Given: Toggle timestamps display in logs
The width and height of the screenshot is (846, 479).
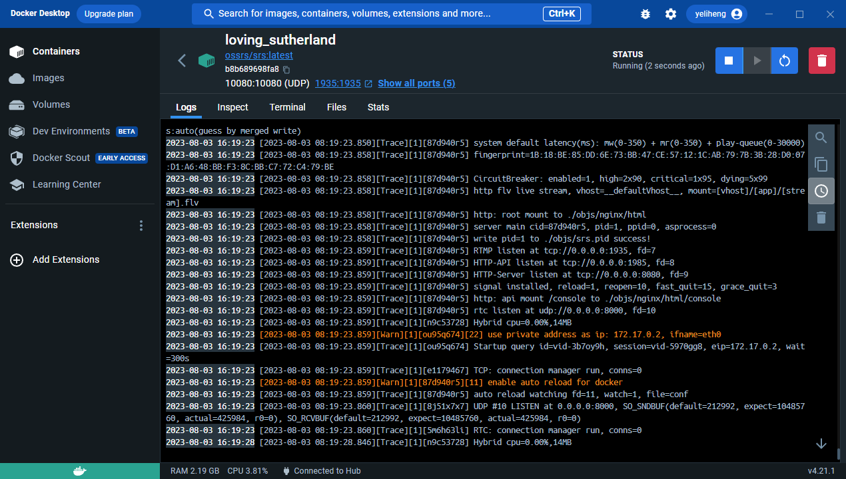Looking at the screenshot, I should tap(821, 191).
